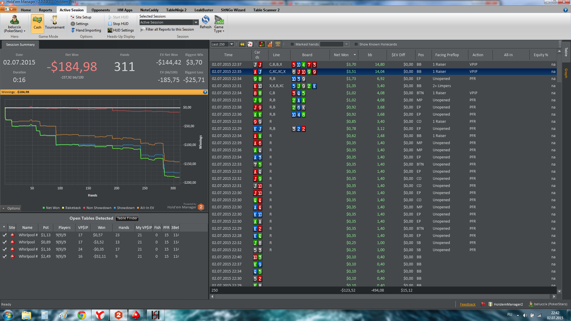Image resolution: width=571 pixels, height=321 pixels.
Task: Open the Reports tab
Action: (46, 10)
